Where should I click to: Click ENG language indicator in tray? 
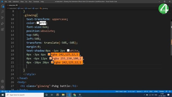pyautogui.click(x=156, y=95)
